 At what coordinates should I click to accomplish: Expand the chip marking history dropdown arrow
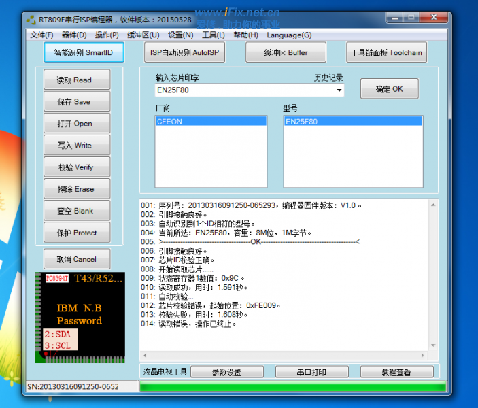(x=339, y=90)
